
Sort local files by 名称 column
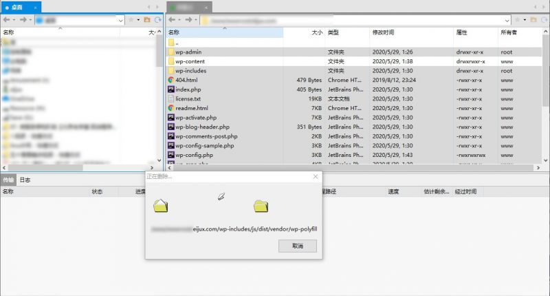click(x=60, y=32)
